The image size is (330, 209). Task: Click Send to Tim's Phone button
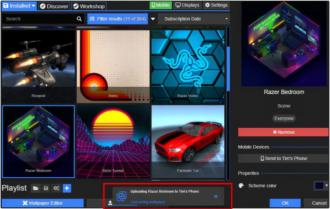[284, 158]
